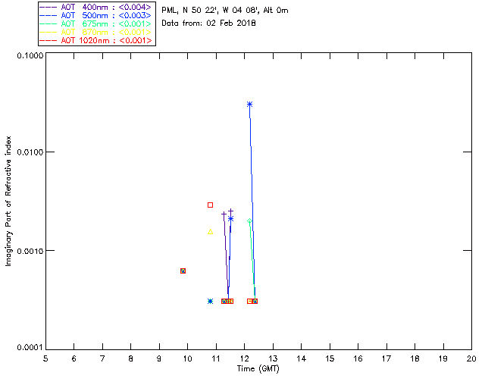This screenshot has width=485, height=388.
Task: Click the AOT 500nm legend entry
Action: [x=95, y=15]
